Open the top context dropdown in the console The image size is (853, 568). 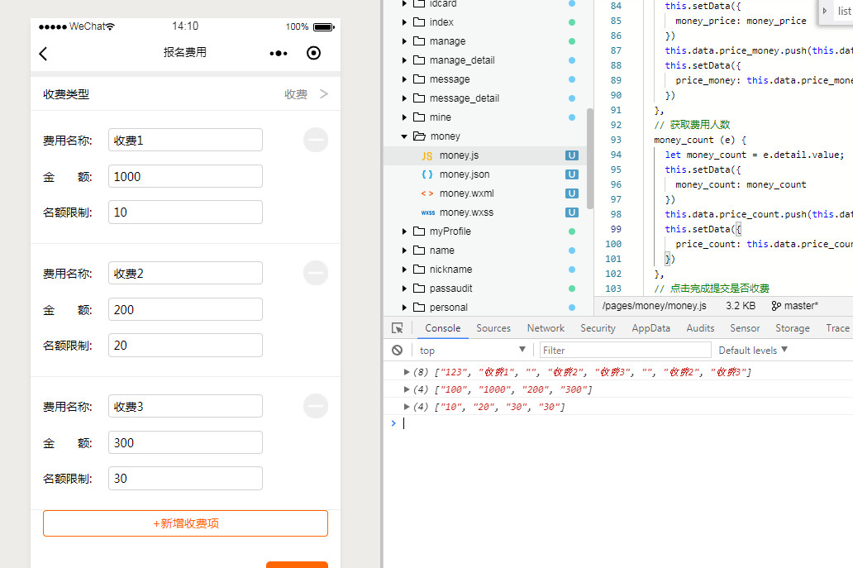pos(473,351)
